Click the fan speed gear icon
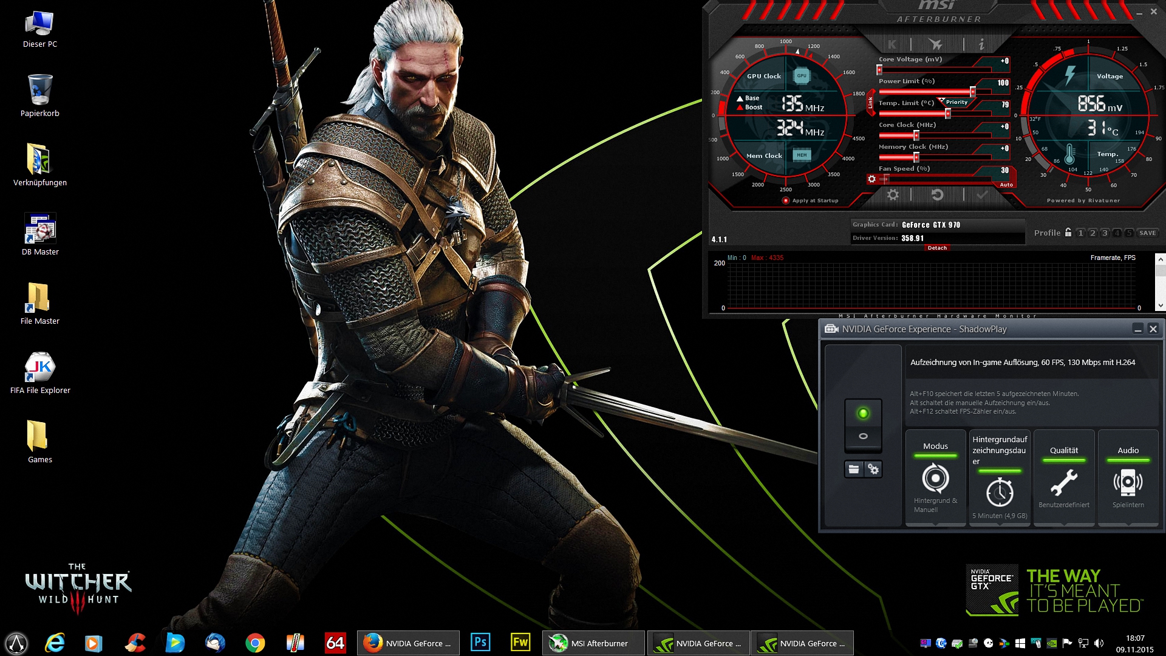This screenshot has width=1166, height=656. pos(872,179)
